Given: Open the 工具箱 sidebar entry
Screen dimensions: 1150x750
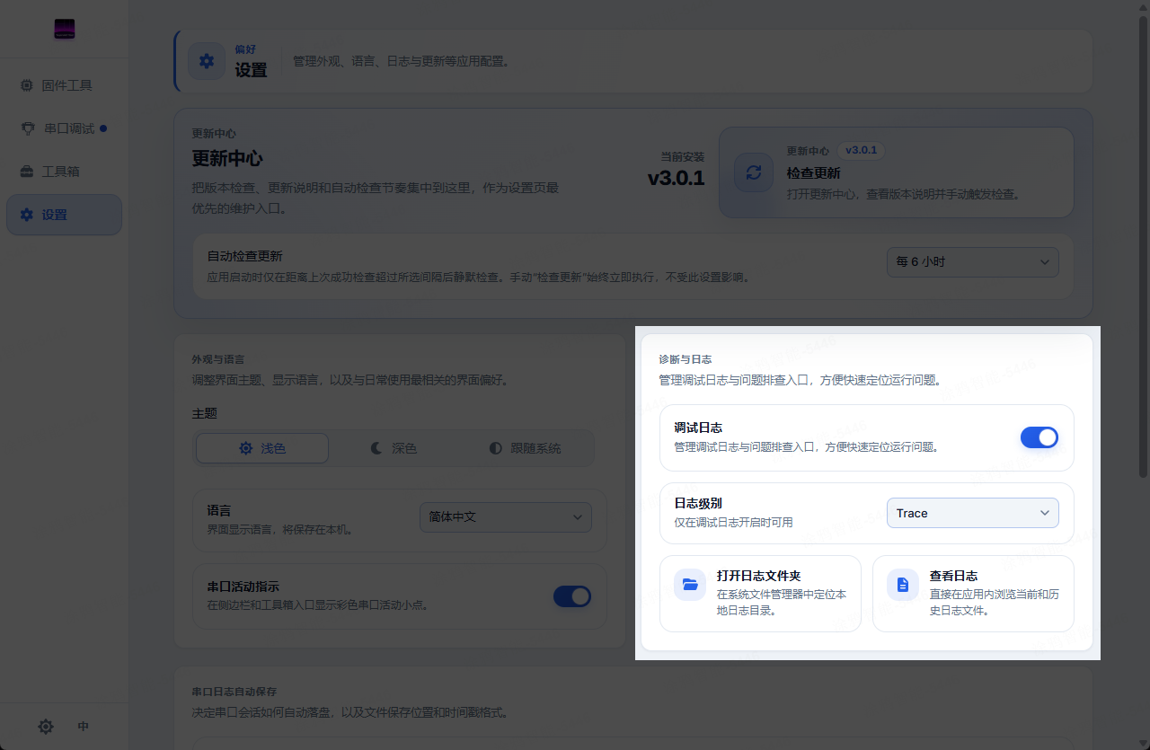Looking at the screenshot, I should coord(64,172).
